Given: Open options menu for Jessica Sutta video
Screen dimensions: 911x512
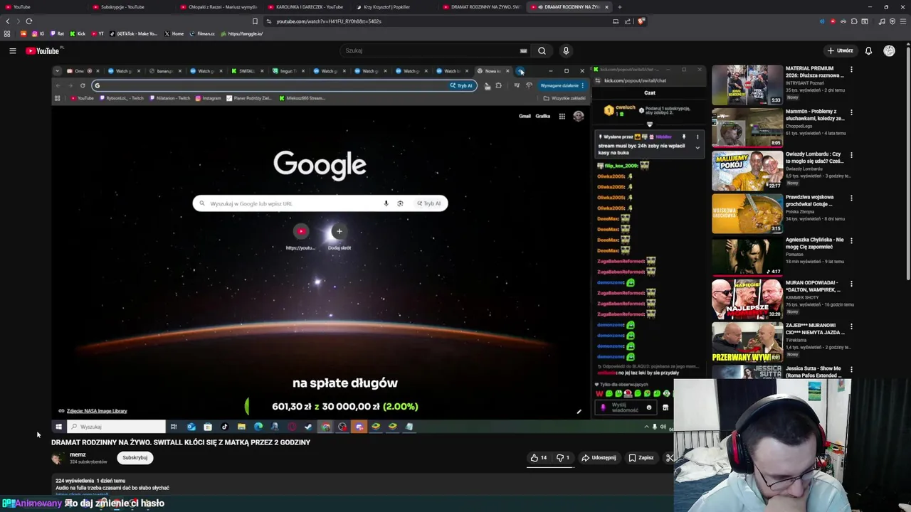Looking at the screenshot, I should (851, 369).
